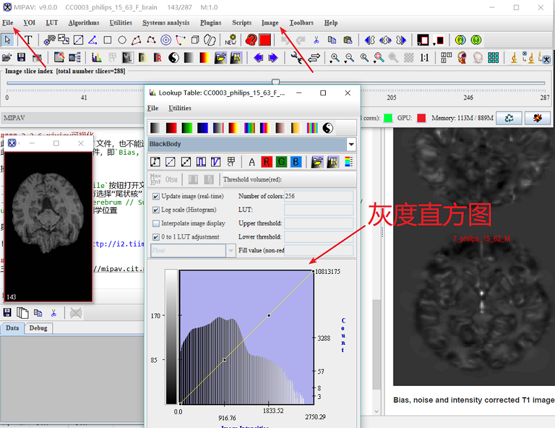Click the red stop-sign button beside help icon
555x428 pixels.
tap(264, 40)
